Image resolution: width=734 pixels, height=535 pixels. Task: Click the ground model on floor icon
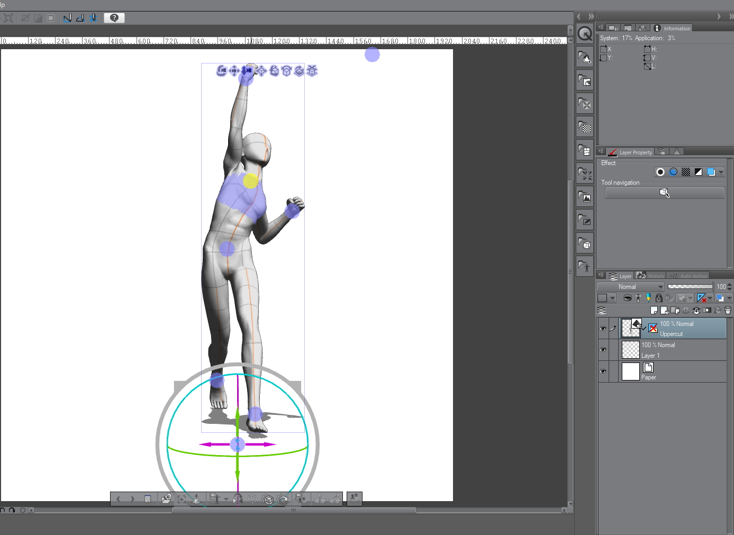(x=196, y=499)
